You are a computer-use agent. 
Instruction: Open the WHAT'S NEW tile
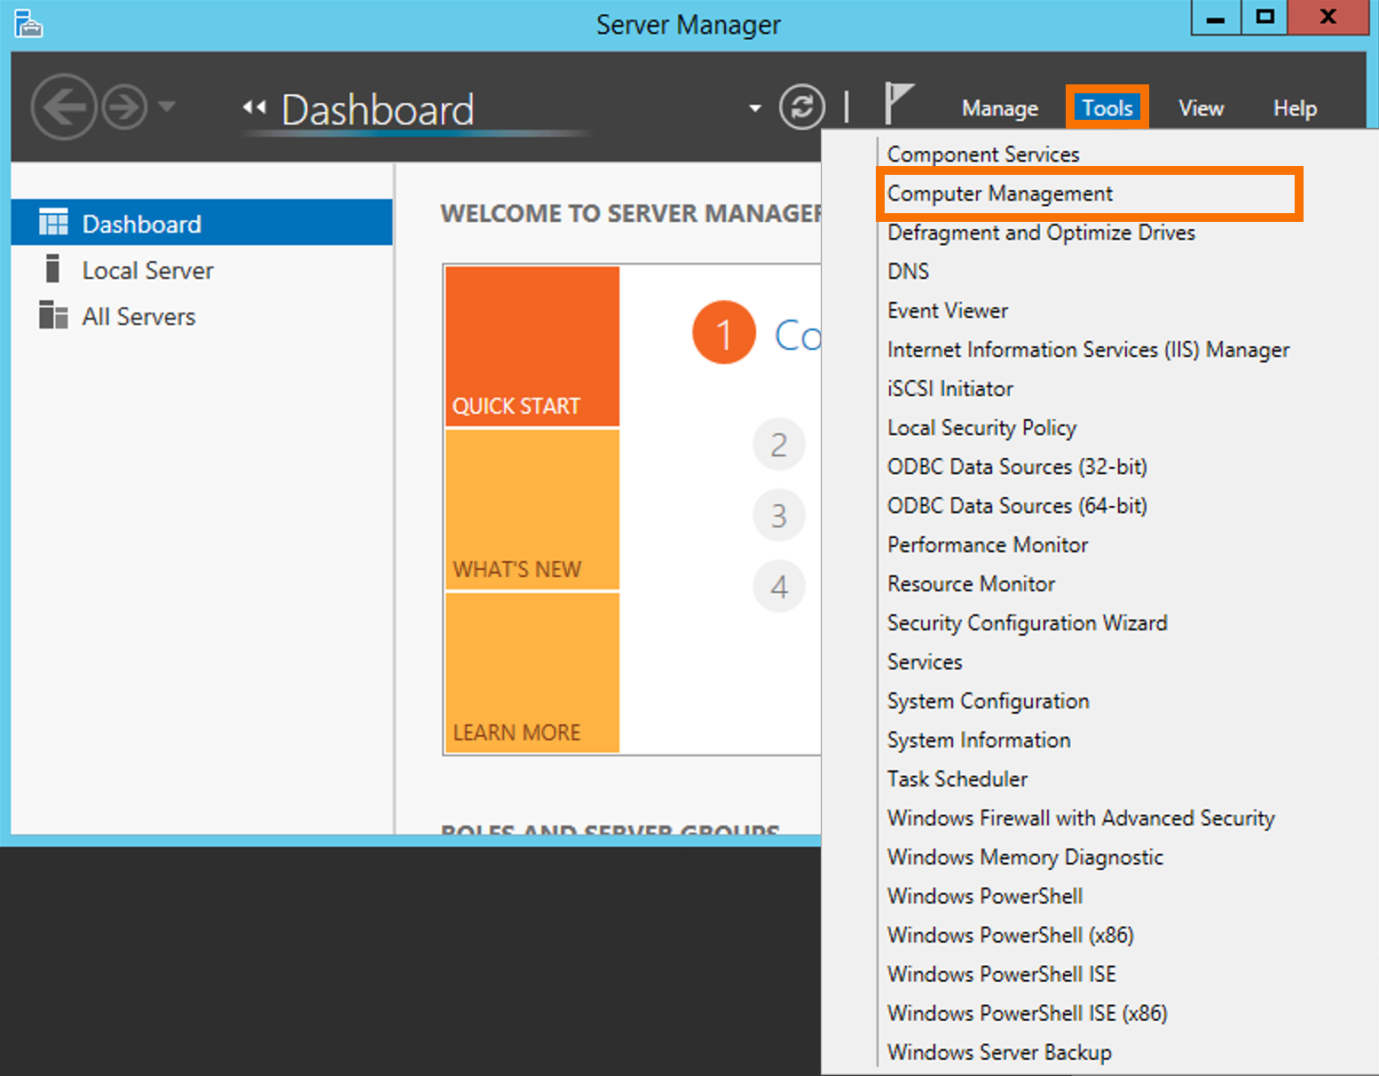(532, 510)
